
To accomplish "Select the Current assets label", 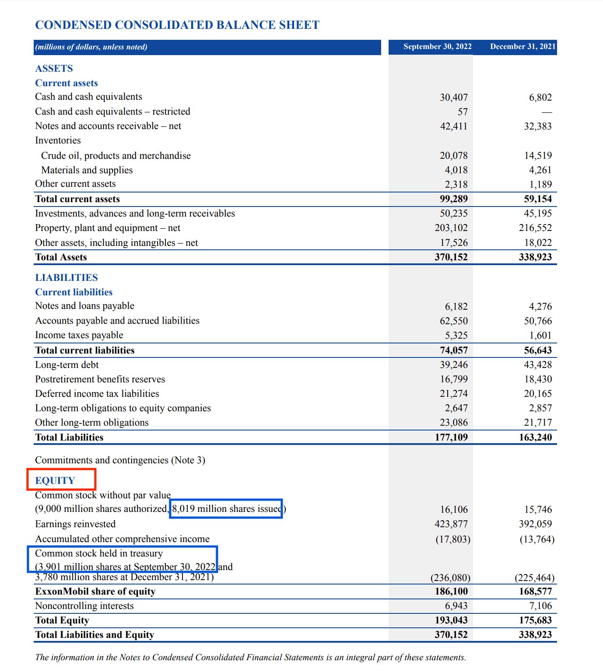I will tap(66, 83).
